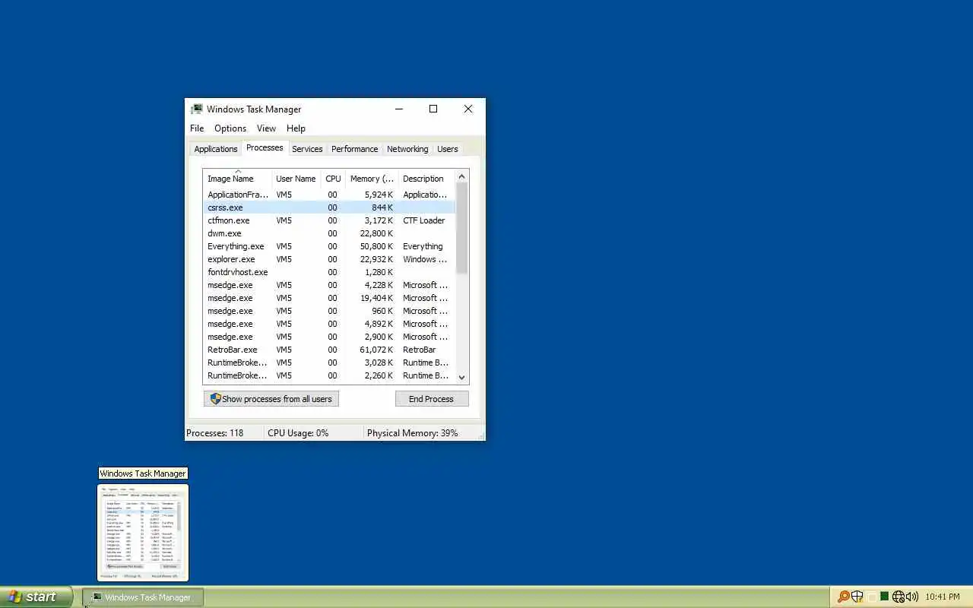
Task: Sort by Image Name column header
Action: (x=237, y=179)
